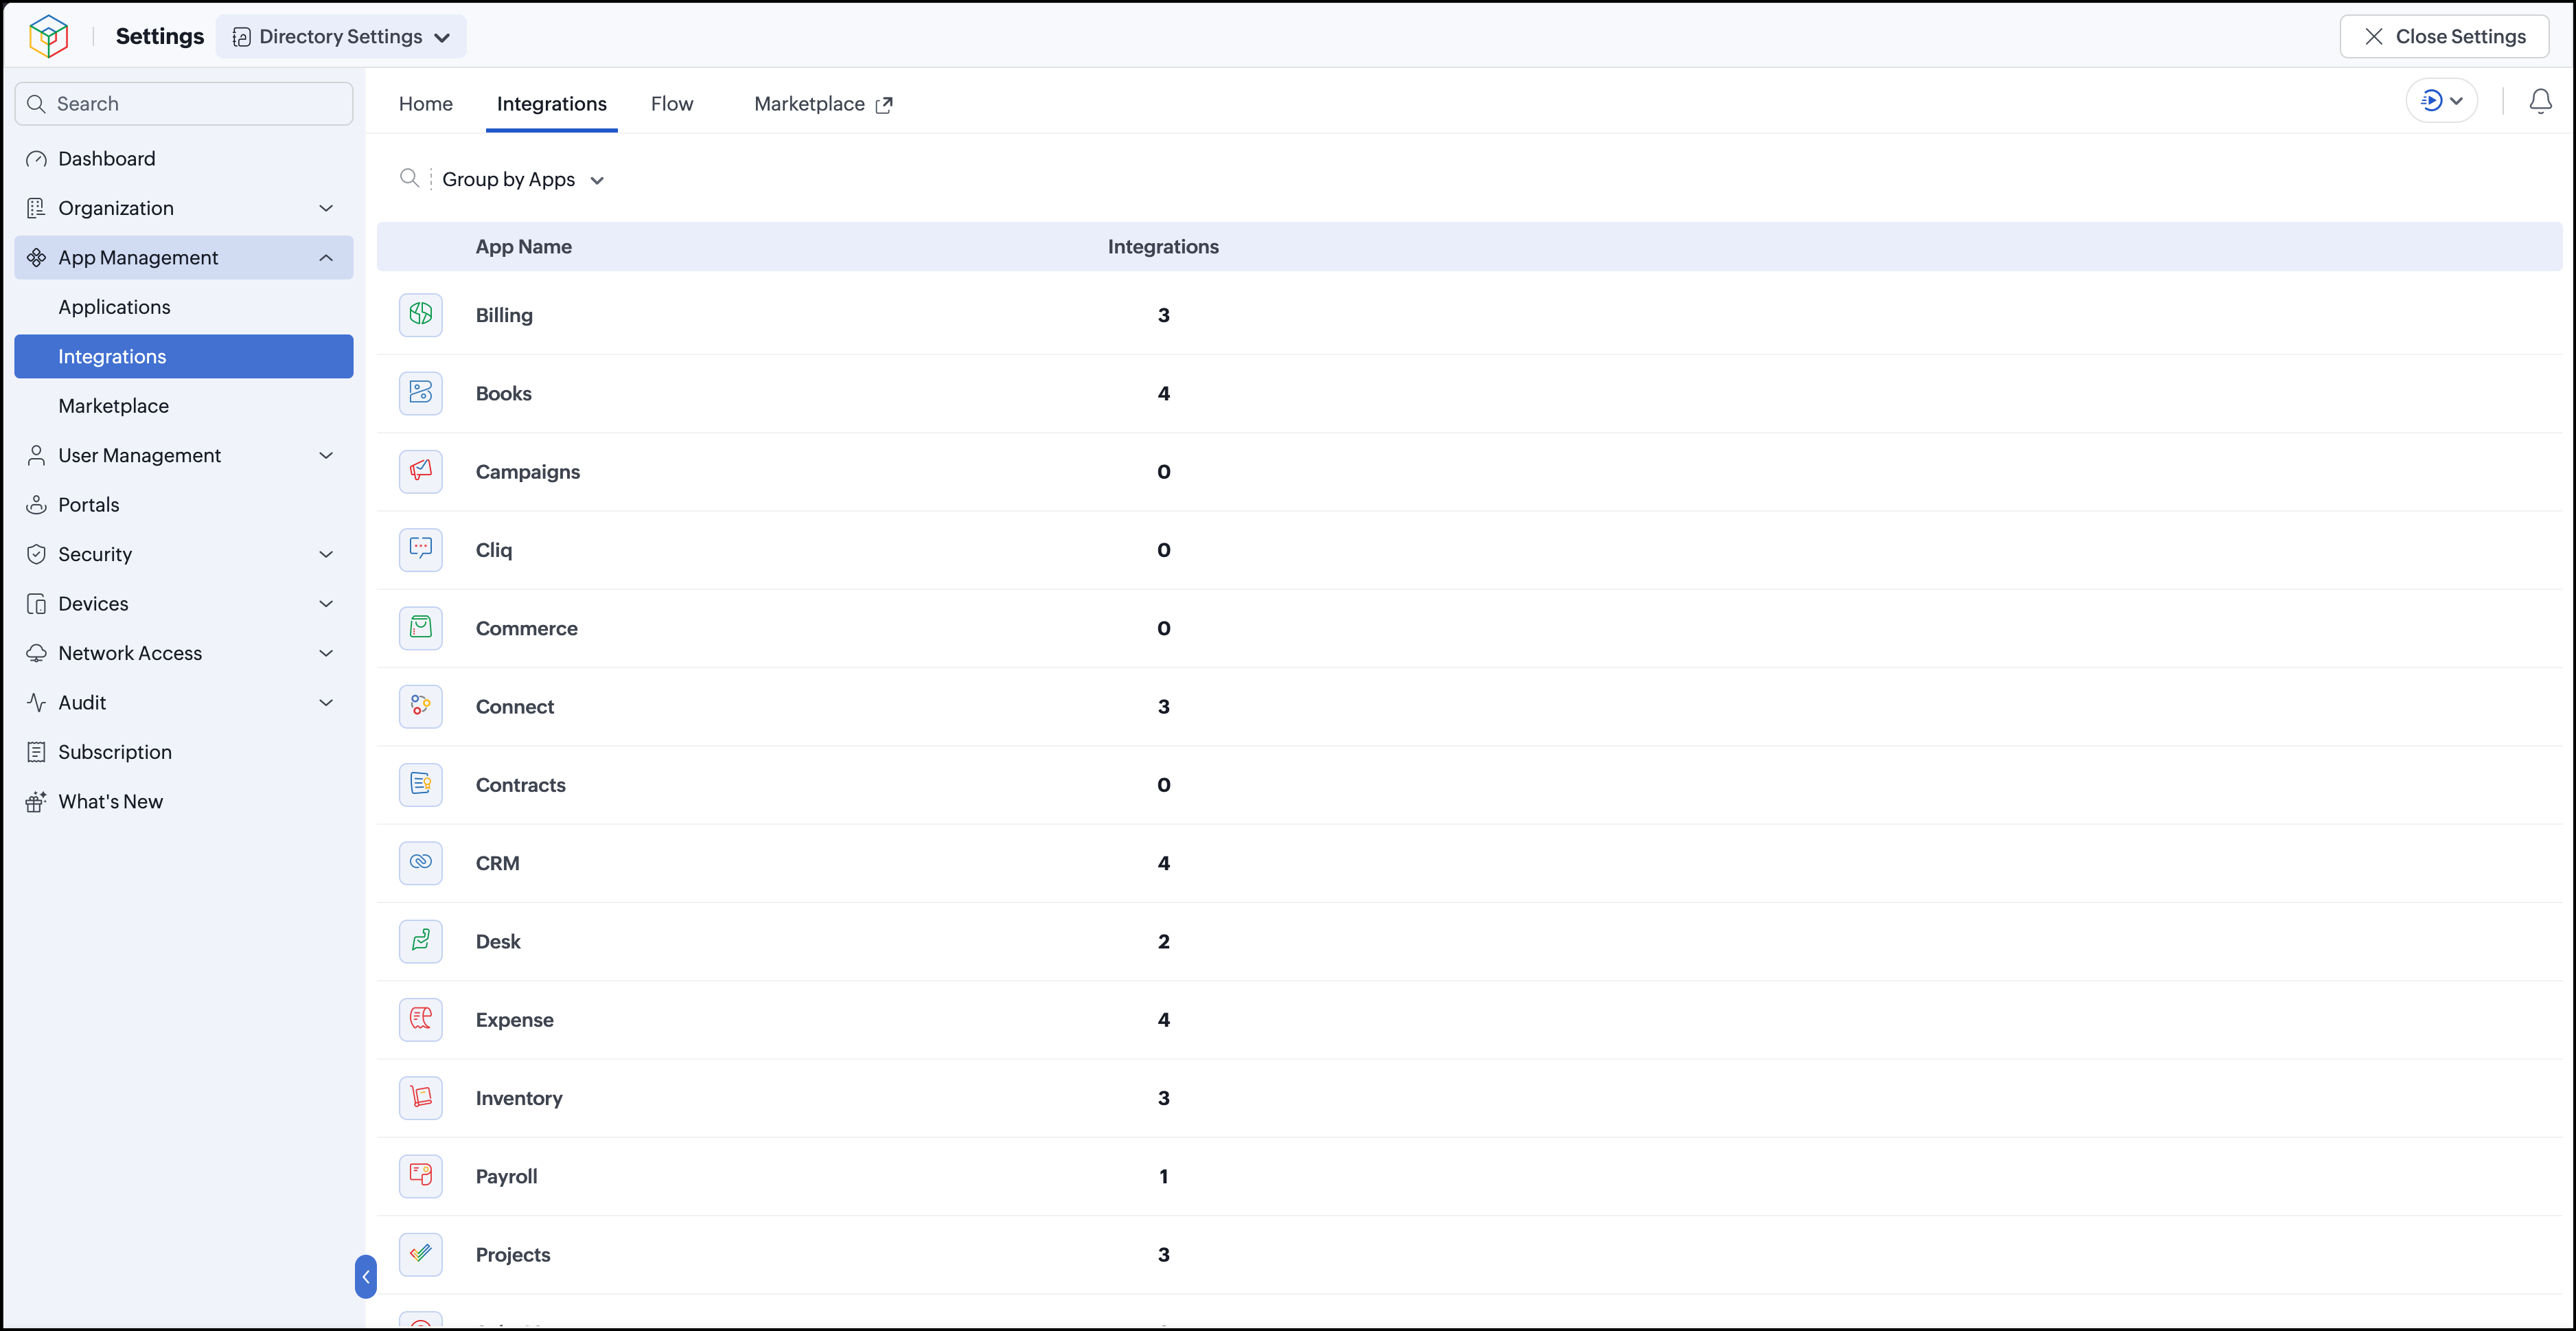Viewport: 2576px width, 1331px height.
Task: Click the Security shield icon
Action: [x=36, y=554]
